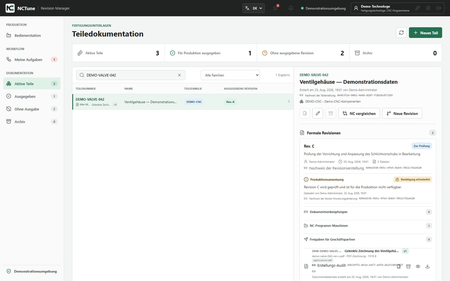Expand Freigaben für Geschäftspartner section
450x281 pixels.
click(x=367, y=240)
